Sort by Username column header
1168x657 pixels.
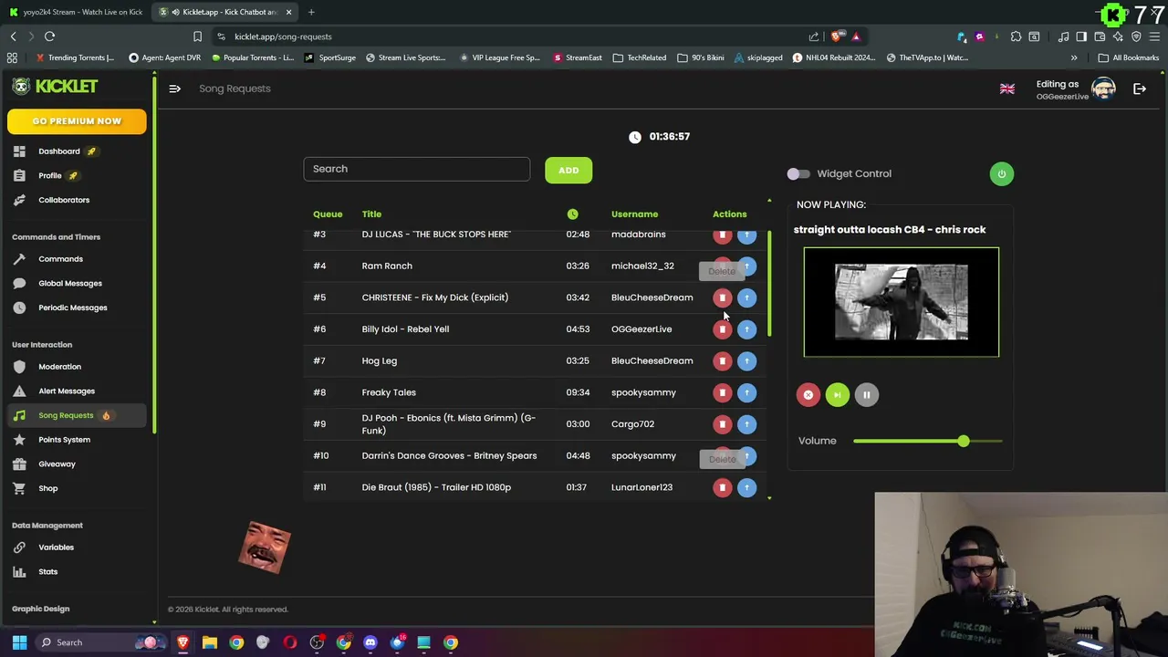(634, 214)
